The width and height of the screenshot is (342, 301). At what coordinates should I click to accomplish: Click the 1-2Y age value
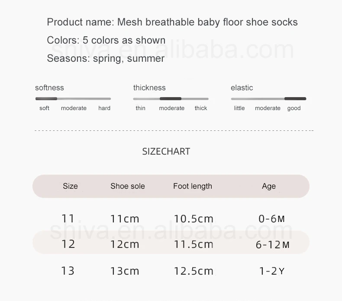tap(272, 271)
